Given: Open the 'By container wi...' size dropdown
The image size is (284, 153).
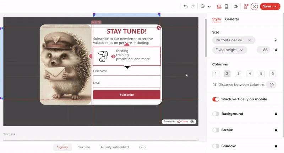Looking at the screenshot, I should pos(234,40).
